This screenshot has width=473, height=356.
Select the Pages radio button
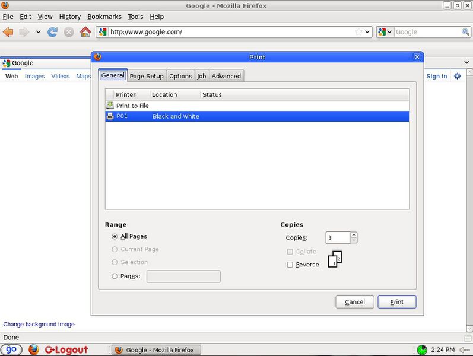[x=115, y=276]
